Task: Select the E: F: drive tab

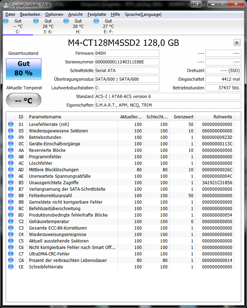Action: (x=108, y=26)
